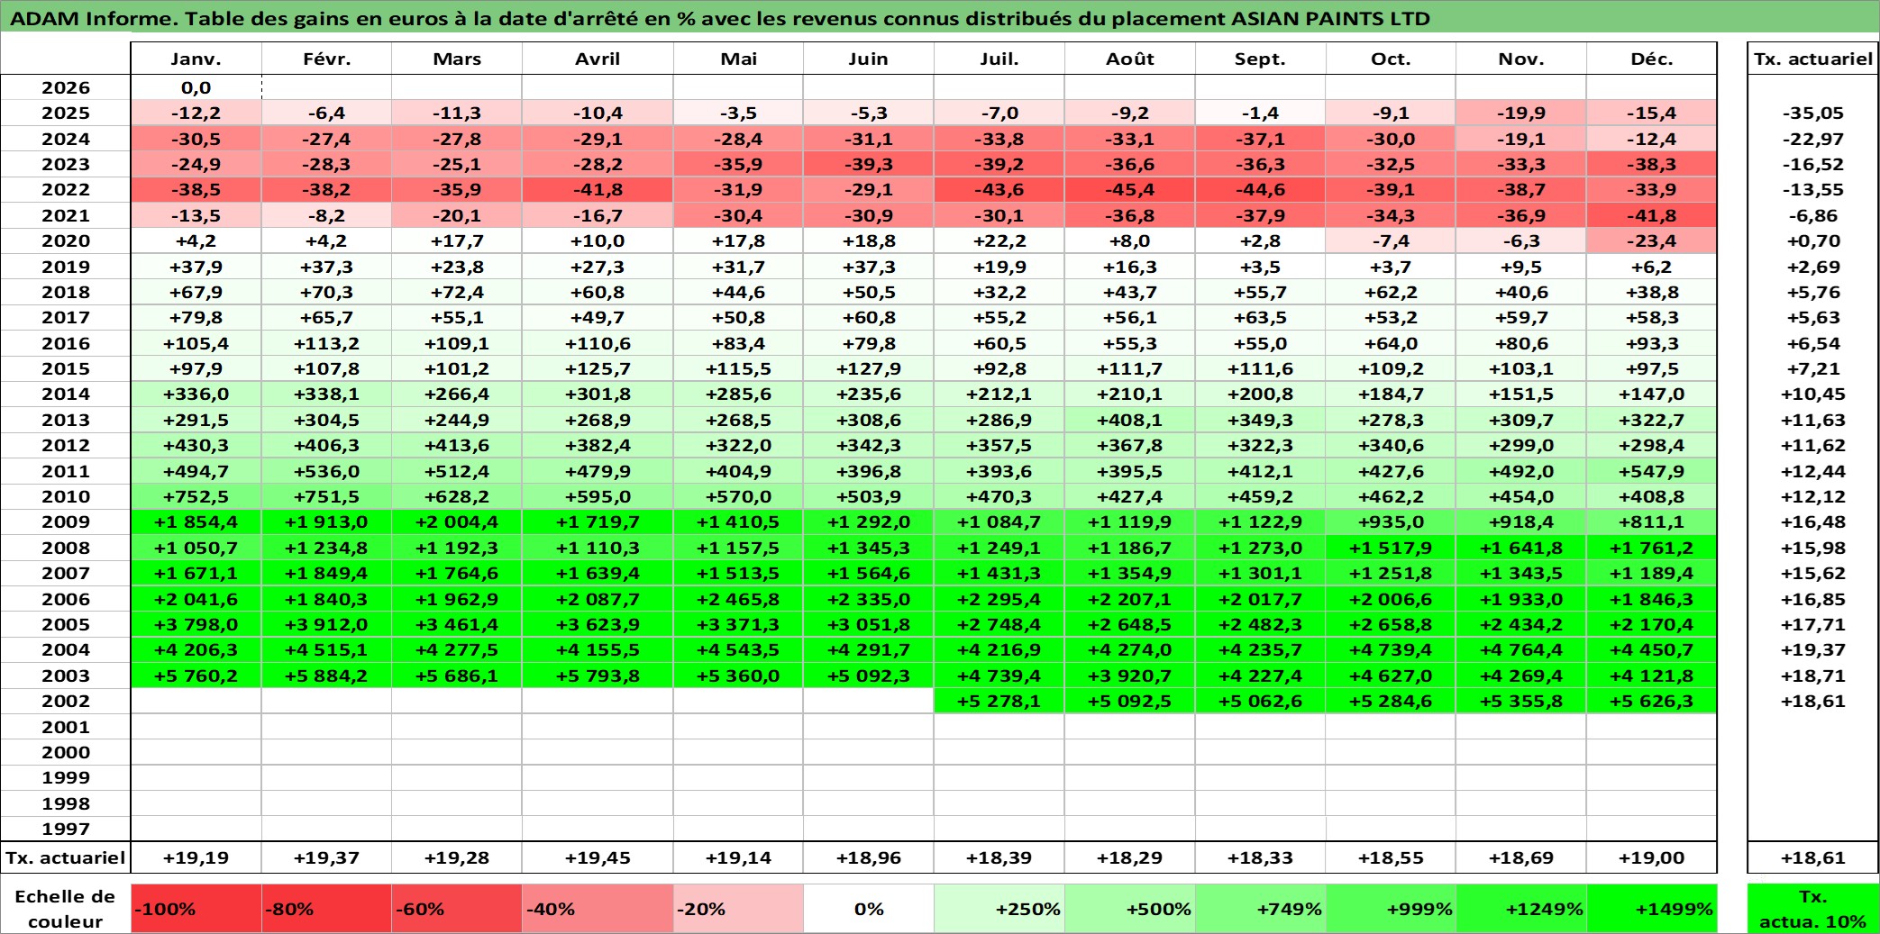Click the Nov. column header
Image resolution: width=1880 pixels, height=934 pixels.
(x=1521, y=59)
